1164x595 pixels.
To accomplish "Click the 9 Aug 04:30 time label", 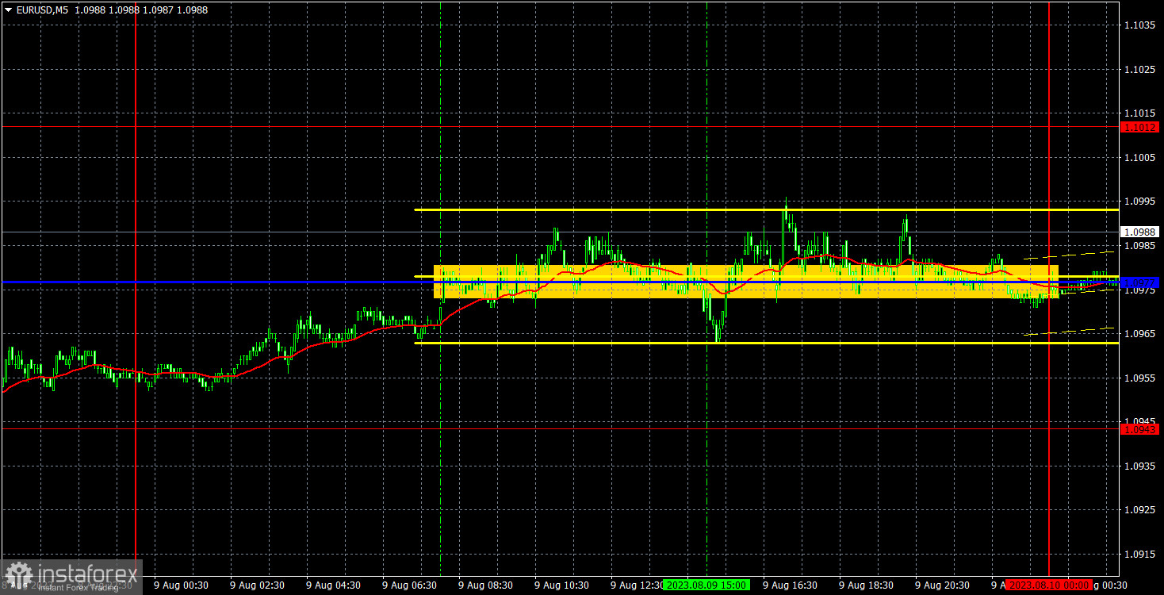I will click(333, 585).
